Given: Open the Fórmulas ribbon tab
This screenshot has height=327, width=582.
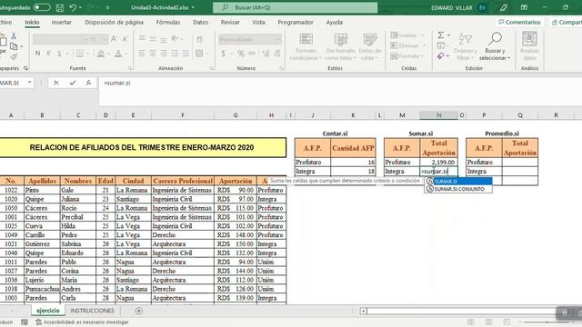Looking at the screenshot, I should [x=168, y=22].
